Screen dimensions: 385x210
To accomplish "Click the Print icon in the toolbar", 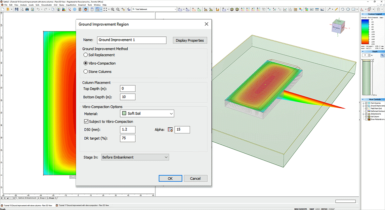I will coord(27,9).
